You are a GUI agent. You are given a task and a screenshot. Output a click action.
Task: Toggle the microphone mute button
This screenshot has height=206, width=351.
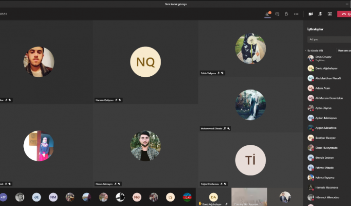pyautogui.click(x=320, y=14)
